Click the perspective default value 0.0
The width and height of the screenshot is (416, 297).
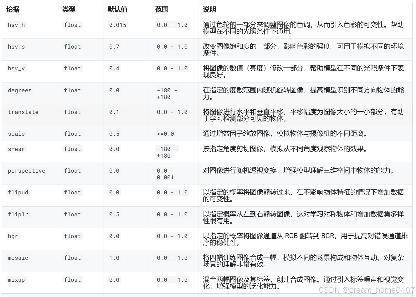(114, 171)
